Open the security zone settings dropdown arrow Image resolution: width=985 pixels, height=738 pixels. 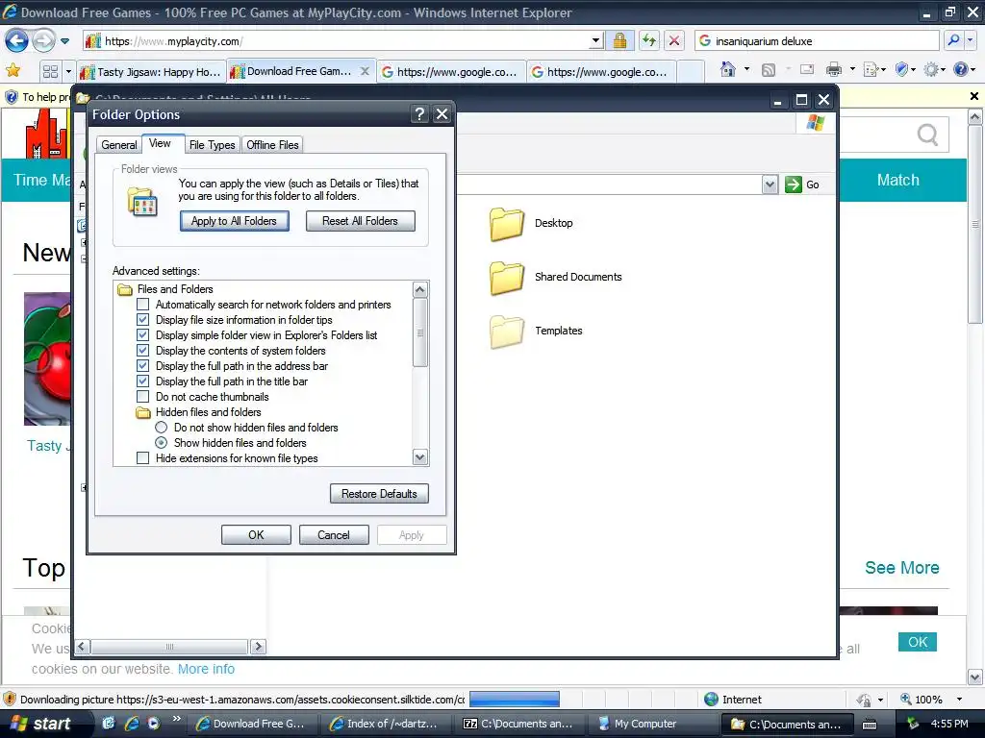point(881,700)
